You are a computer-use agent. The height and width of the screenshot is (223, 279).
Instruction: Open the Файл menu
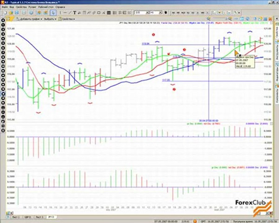pos(5,7)
